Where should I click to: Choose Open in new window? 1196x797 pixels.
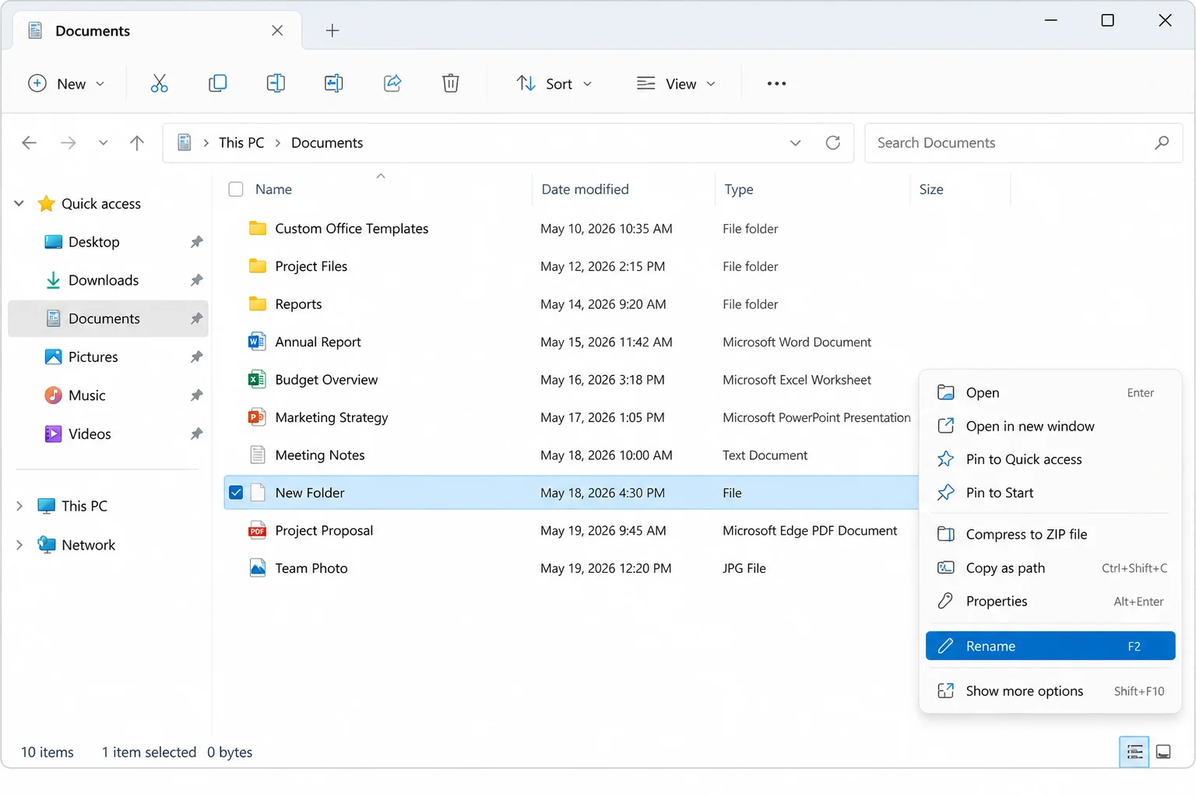pos(1050,427)
